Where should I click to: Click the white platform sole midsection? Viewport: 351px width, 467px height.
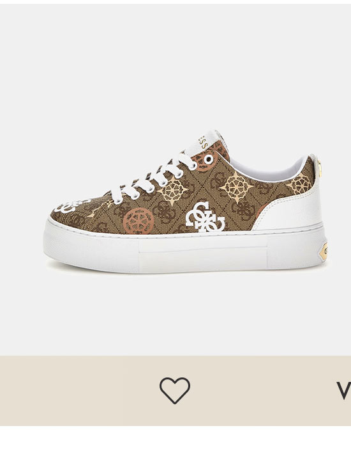click(x=203, y=253)
